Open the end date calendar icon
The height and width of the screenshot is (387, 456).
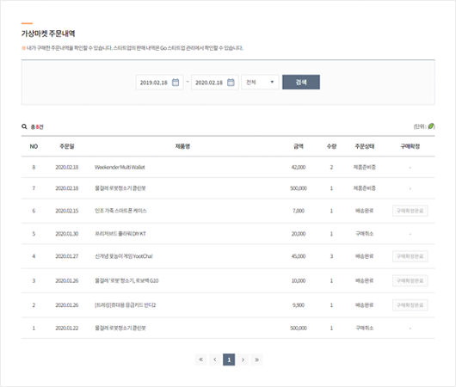[231, 83]
